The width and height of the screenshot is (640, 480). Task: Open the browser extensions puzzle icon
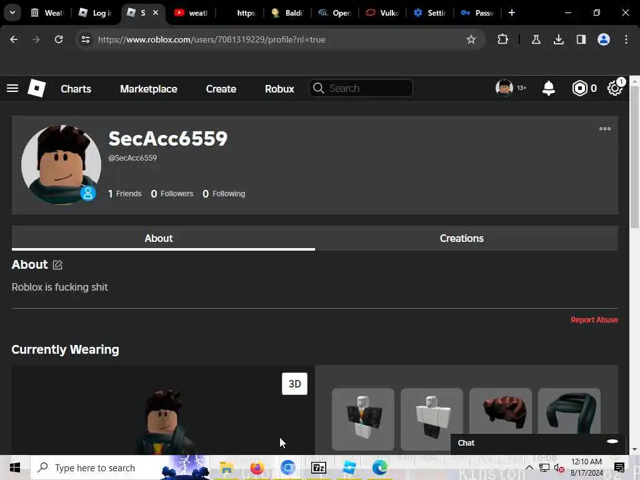point(503,39)
